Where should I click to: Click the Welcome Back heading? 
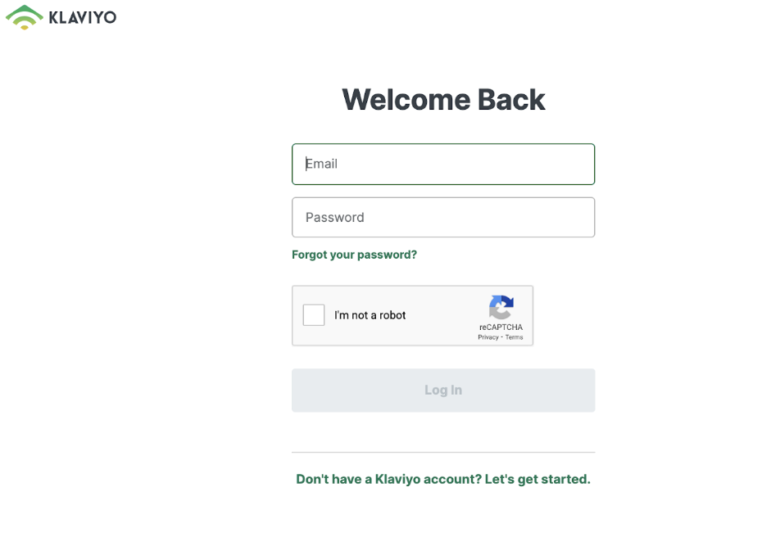443,100
